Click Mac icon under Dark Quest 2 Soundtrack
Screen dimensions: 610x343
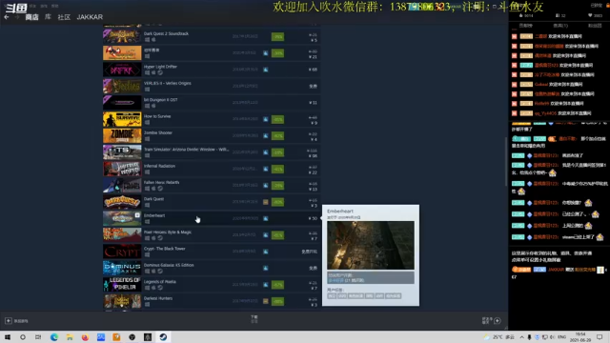click(x=153, y=40)
